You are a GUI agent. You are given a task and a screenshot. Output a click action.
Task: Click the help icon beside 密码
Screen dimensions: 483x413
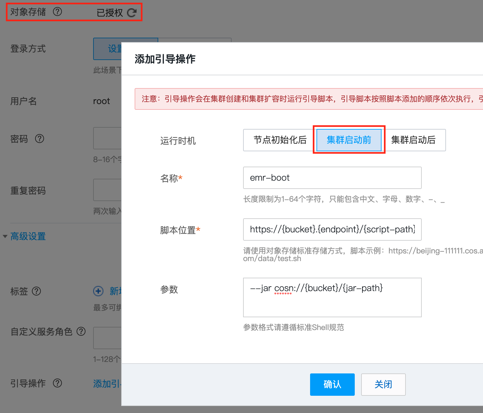click(x=40, y=139)
